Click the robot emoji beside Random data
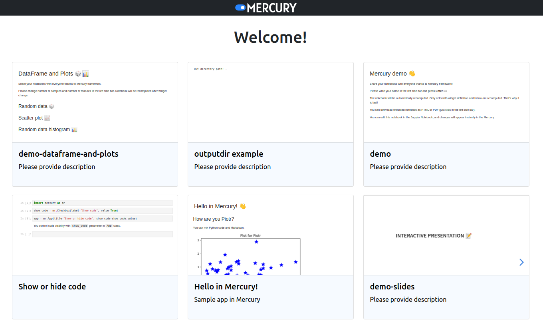Screen dimensions: 543x331 pyautogui.click(x=52, y=106)
